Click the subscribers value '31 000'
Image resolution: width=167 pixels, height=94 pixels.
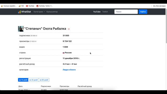pos(66,36)
